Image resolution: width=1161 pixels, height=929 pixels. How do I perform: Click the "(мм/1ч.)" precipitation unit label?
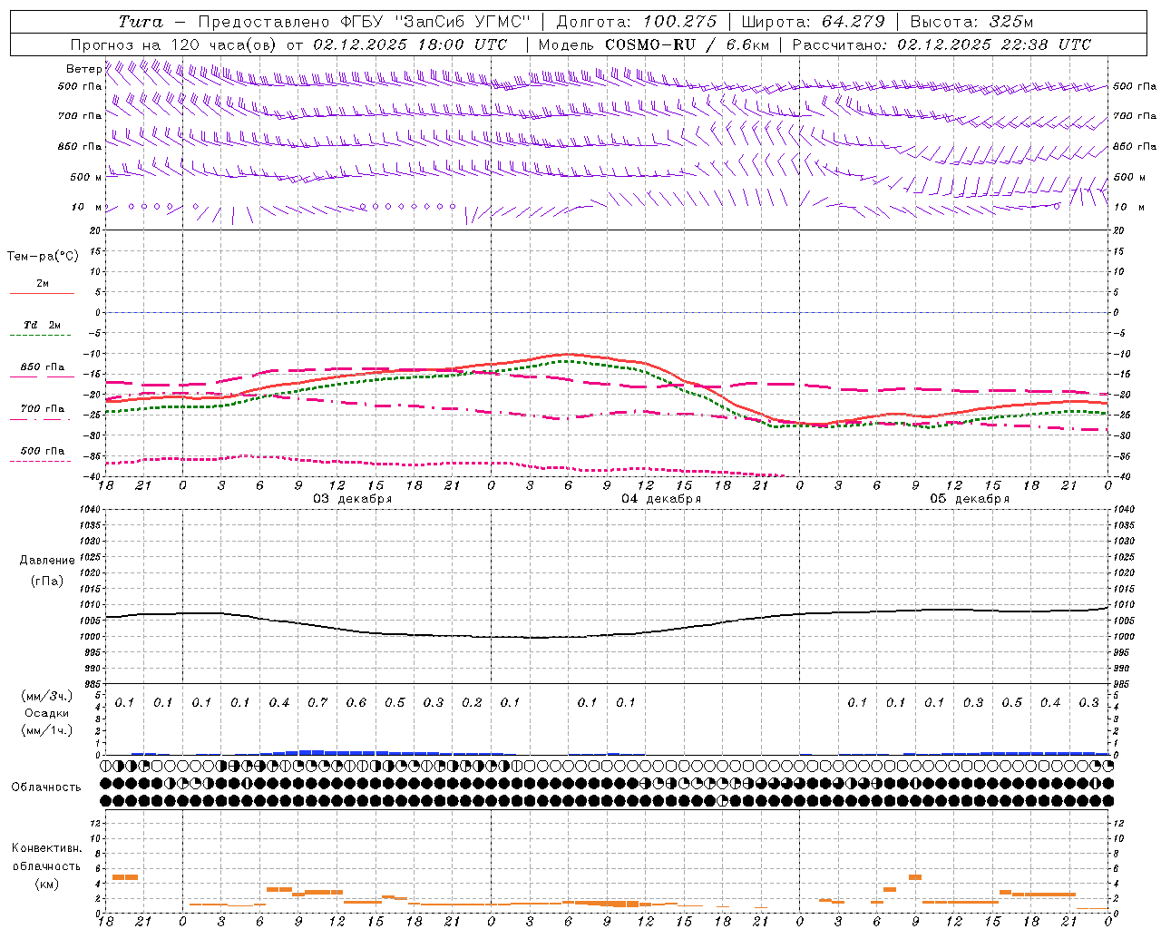pos(47,730)
